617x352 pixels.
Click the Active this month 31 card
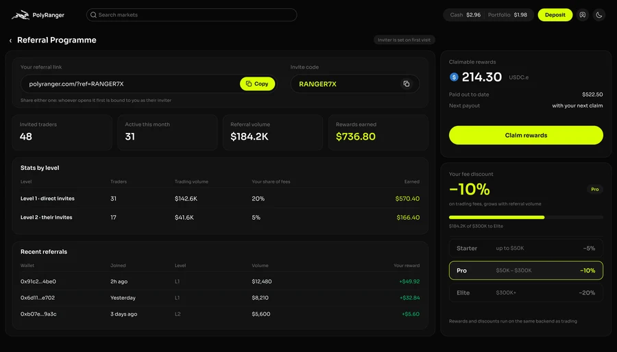[x=168, y=132]
